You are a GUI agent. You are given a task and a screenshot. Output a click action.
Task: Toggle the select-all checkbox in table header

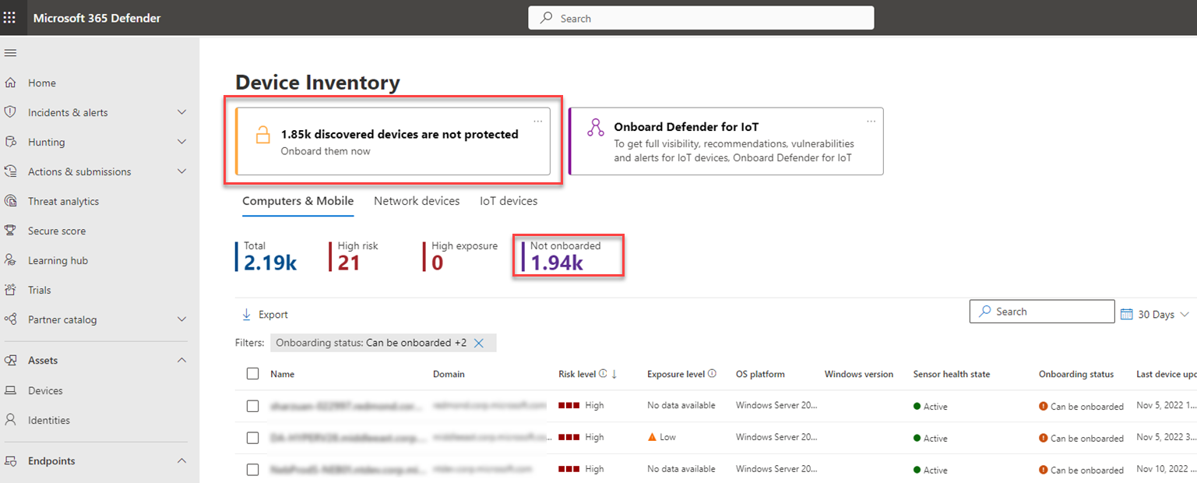(252, 374)
